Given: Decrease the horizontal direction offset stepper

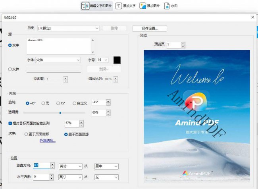Looking at the screenshot, I should [x=52, y=179].
